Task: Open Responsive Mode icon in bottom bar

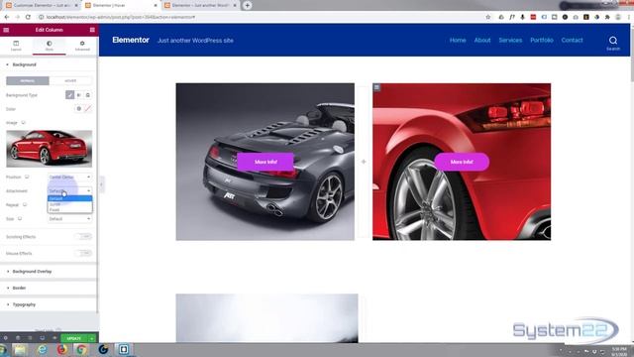Action: coord(42,338)
